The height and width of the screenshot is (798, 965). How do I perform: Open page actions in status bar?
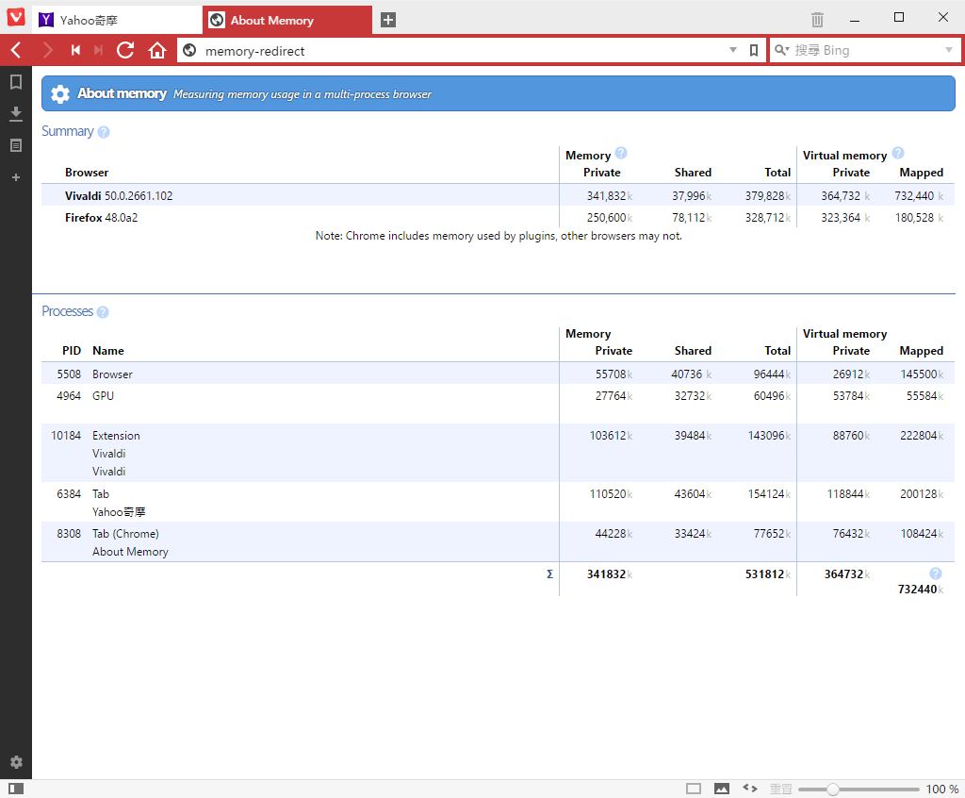point(750,789)
